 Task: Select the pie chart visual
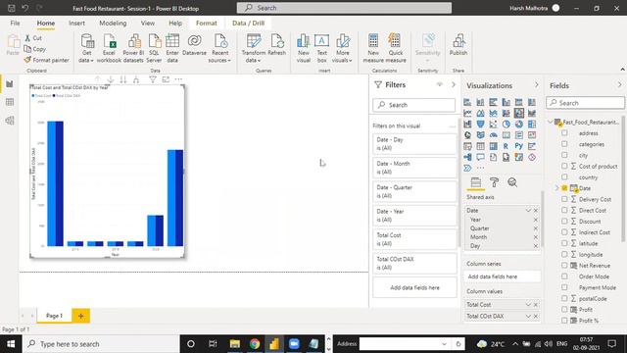(x=506, y=125)
